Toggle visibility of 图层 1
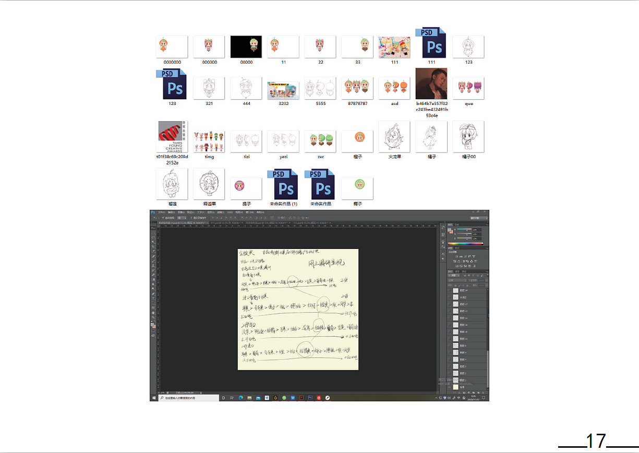The height and width of the screenshot is (453, 639). 449,380
